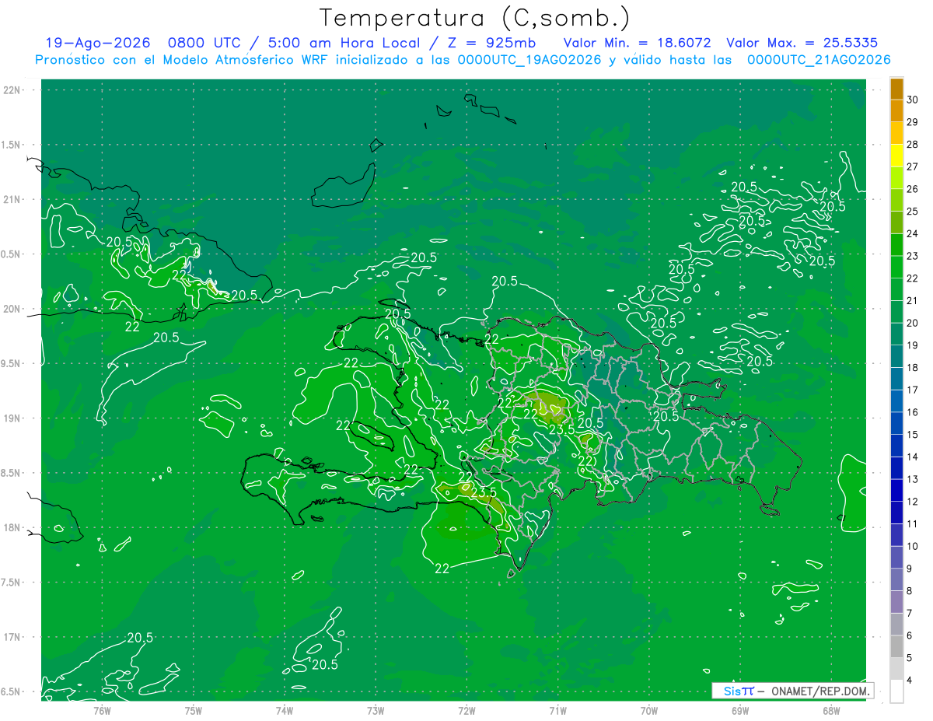Screen dimensions: 933x721
Task: Click the "ONAMET/REP.DOM." credit label
Action: coord(820,691)
